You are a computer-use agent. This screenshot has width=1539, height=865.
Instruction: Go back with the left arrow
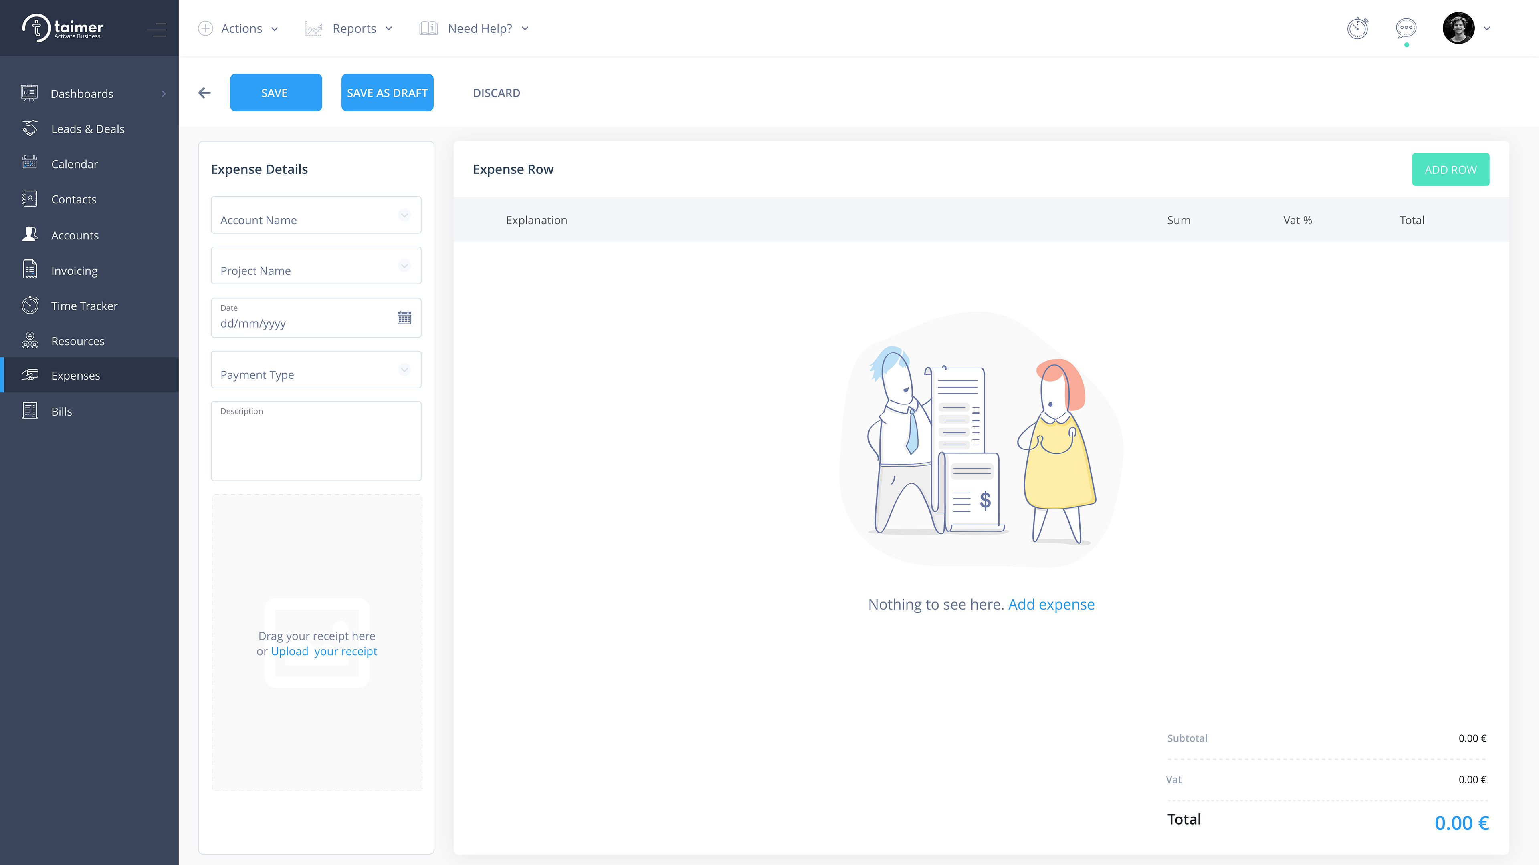[x=205, y=93]
